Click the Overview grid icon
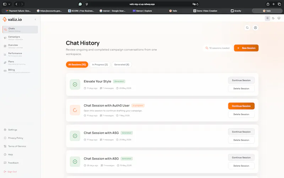Viewport: 284px width, 178px height. click(x=5, y=46)
